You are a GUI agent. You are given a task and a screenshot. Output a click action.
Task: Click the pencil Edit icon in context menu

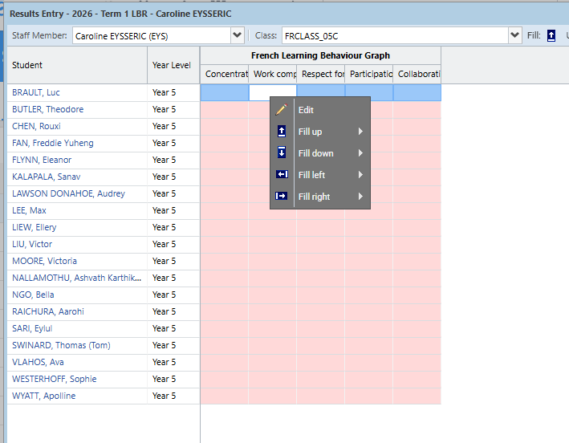click(x=281, y=110)
